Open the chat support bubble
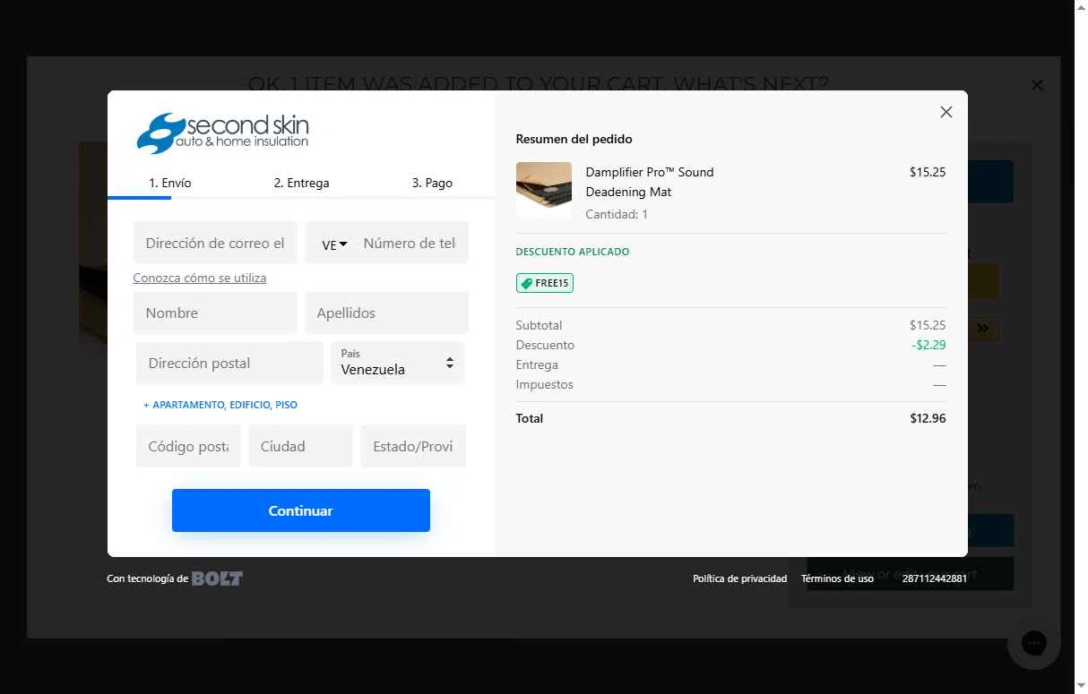The height and width of the screenshot is (694, 1088). (x=1033, y=642)
